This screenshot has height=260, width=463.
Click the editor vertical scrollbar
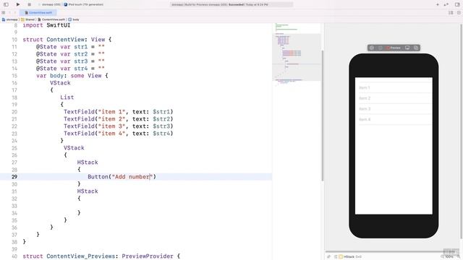(x=323, y=115)
